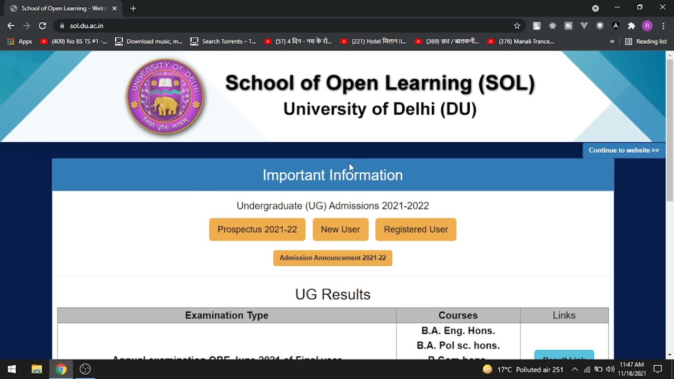
Task: Click the New User button
Action: [x=341, y=230]
